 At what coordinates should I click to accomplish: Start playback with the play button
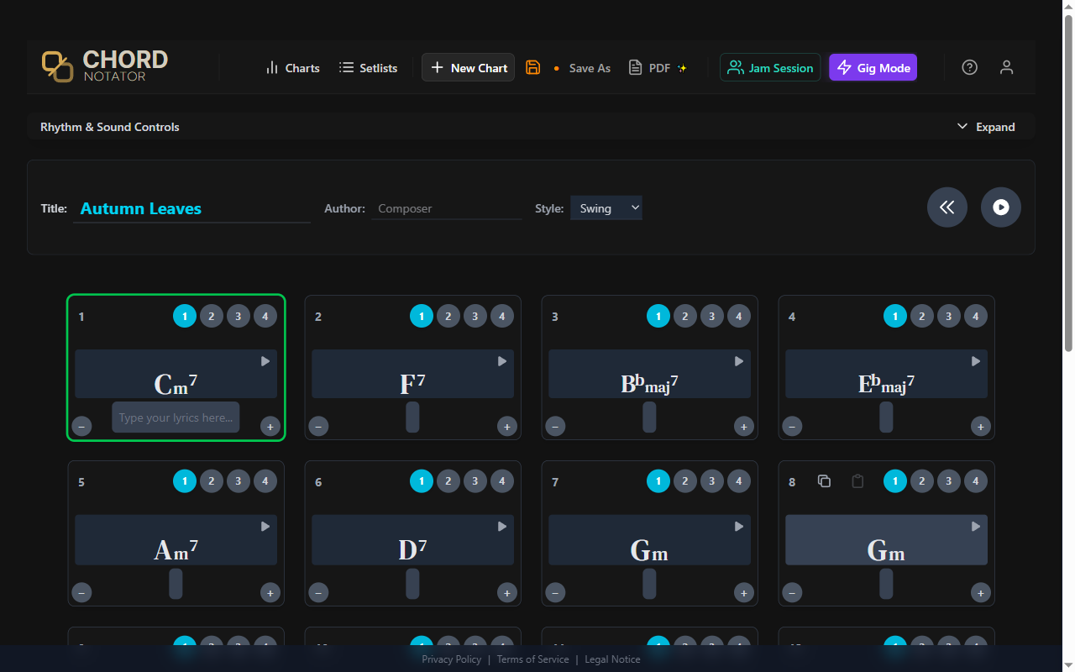[1000, 207]
